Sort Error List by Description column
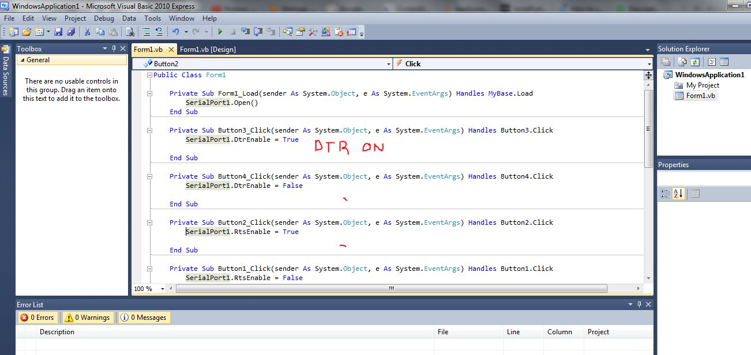751x355 pixels. tap(235, 332)
